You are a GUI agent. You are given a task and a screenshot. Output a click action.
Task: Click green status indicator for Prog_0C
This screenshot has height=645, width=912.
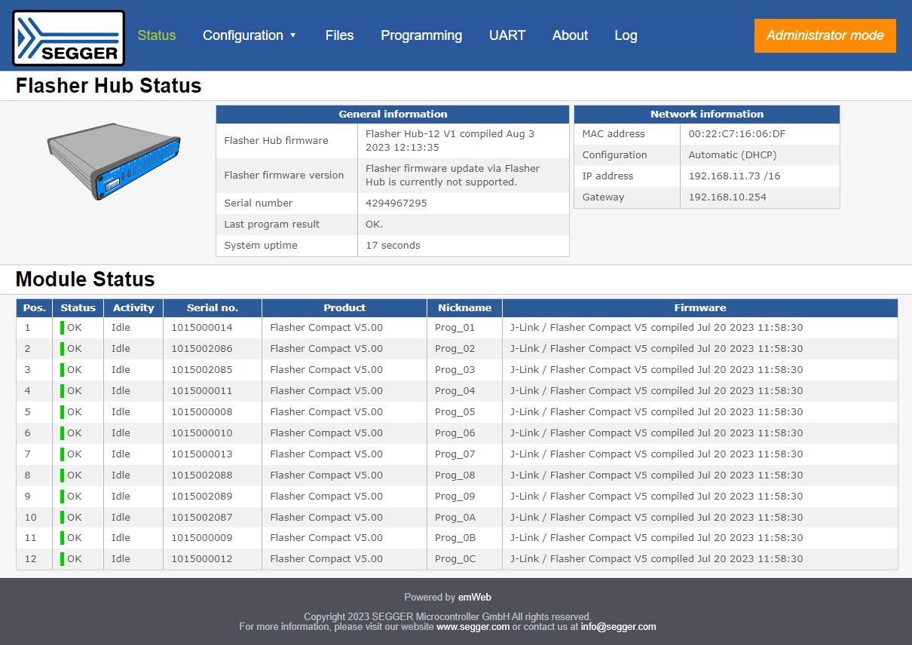click(63, 559)
